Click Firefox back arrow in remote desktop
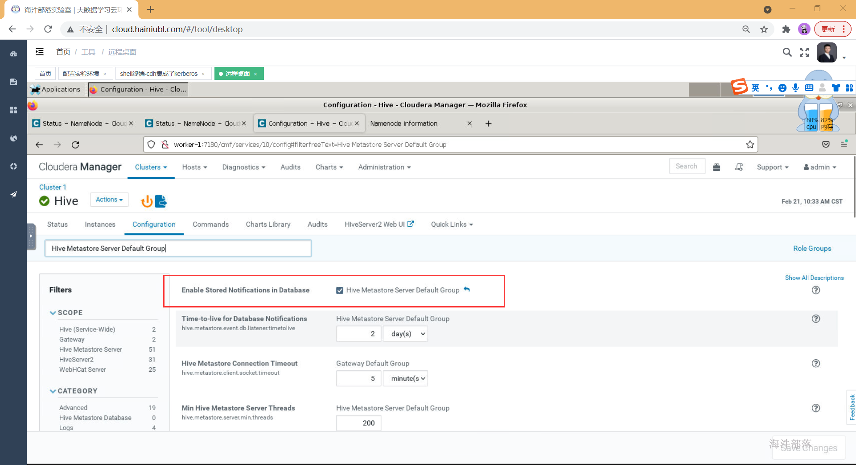 pyautogui.click(x=39, y=145)
